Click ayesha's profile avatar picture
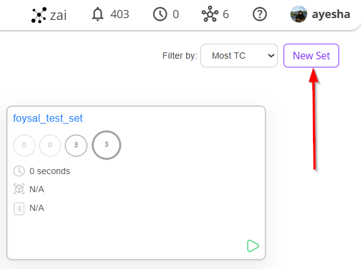 tap(299, 14)
